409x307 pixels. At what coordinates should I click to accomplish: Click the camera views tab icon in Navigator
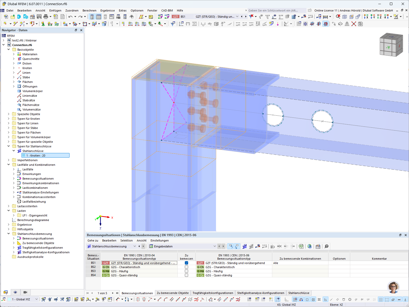coord(25,292)
